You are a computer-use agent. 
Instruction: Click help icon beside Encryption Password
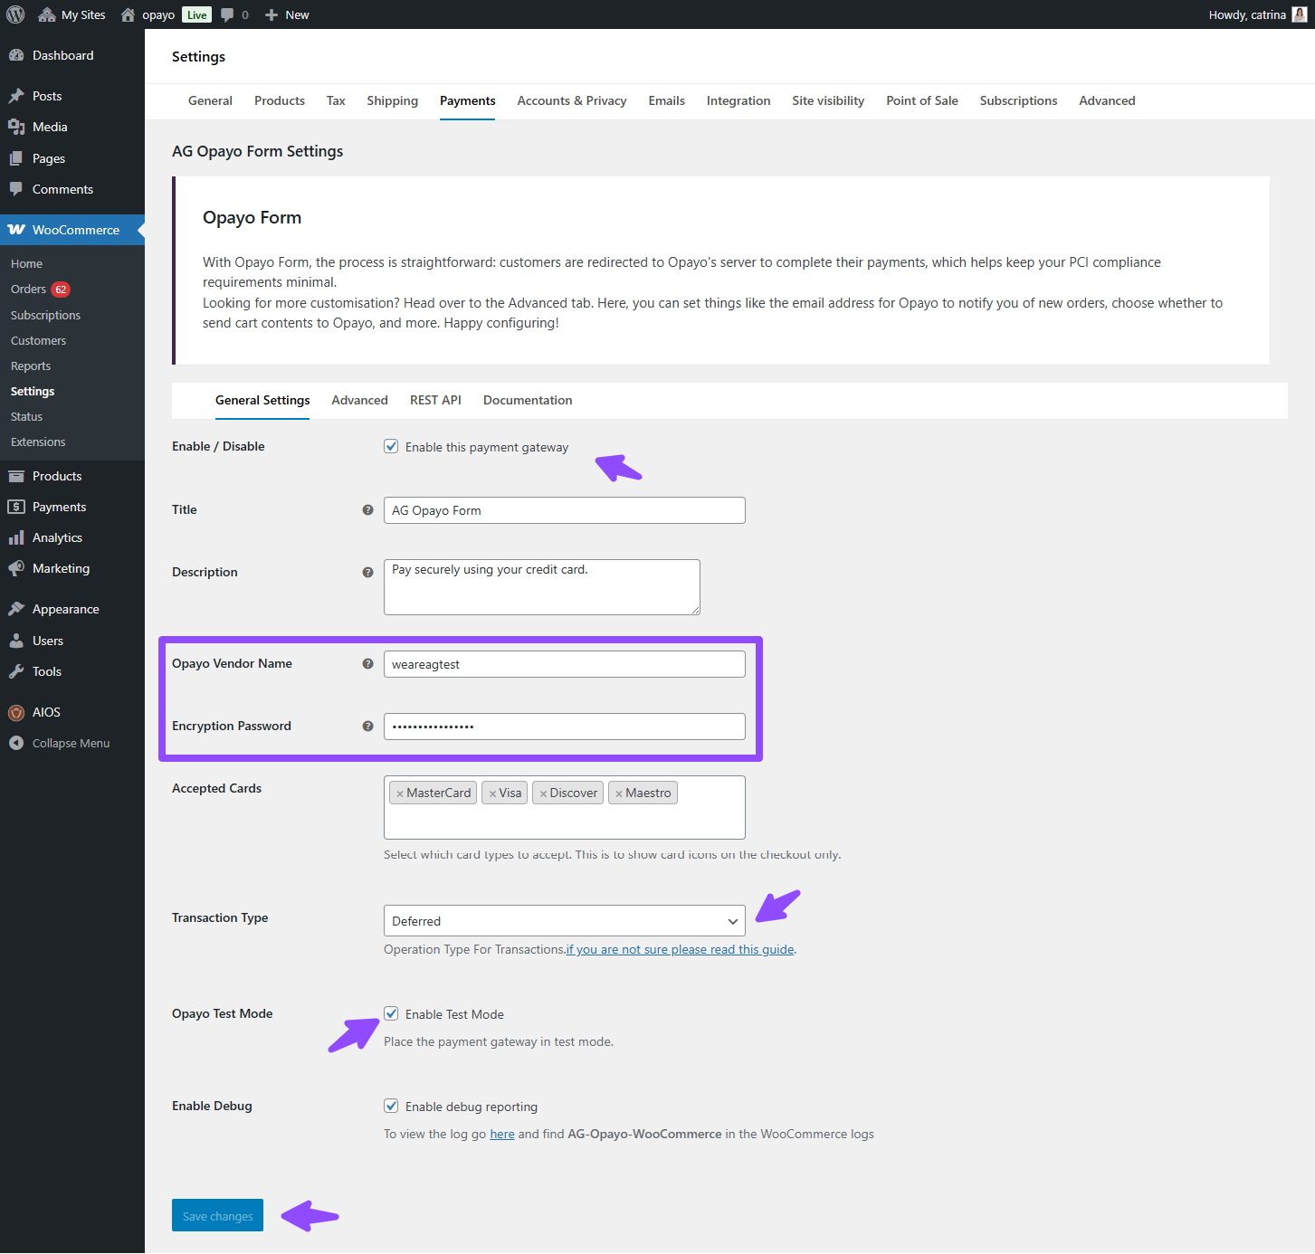pos(367,727)
